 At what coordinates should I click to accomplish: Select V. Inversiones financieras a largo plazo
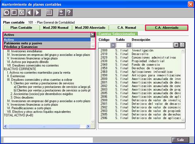pos(32,58)
